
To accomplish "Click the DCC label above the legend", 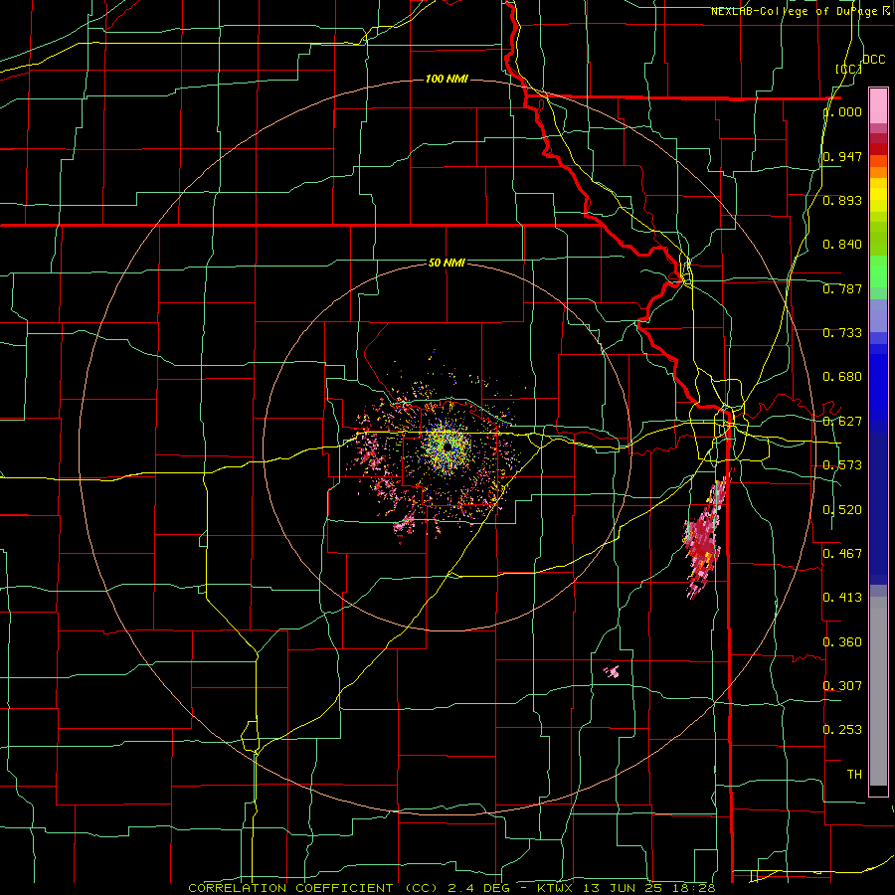I will coord(873,60).
